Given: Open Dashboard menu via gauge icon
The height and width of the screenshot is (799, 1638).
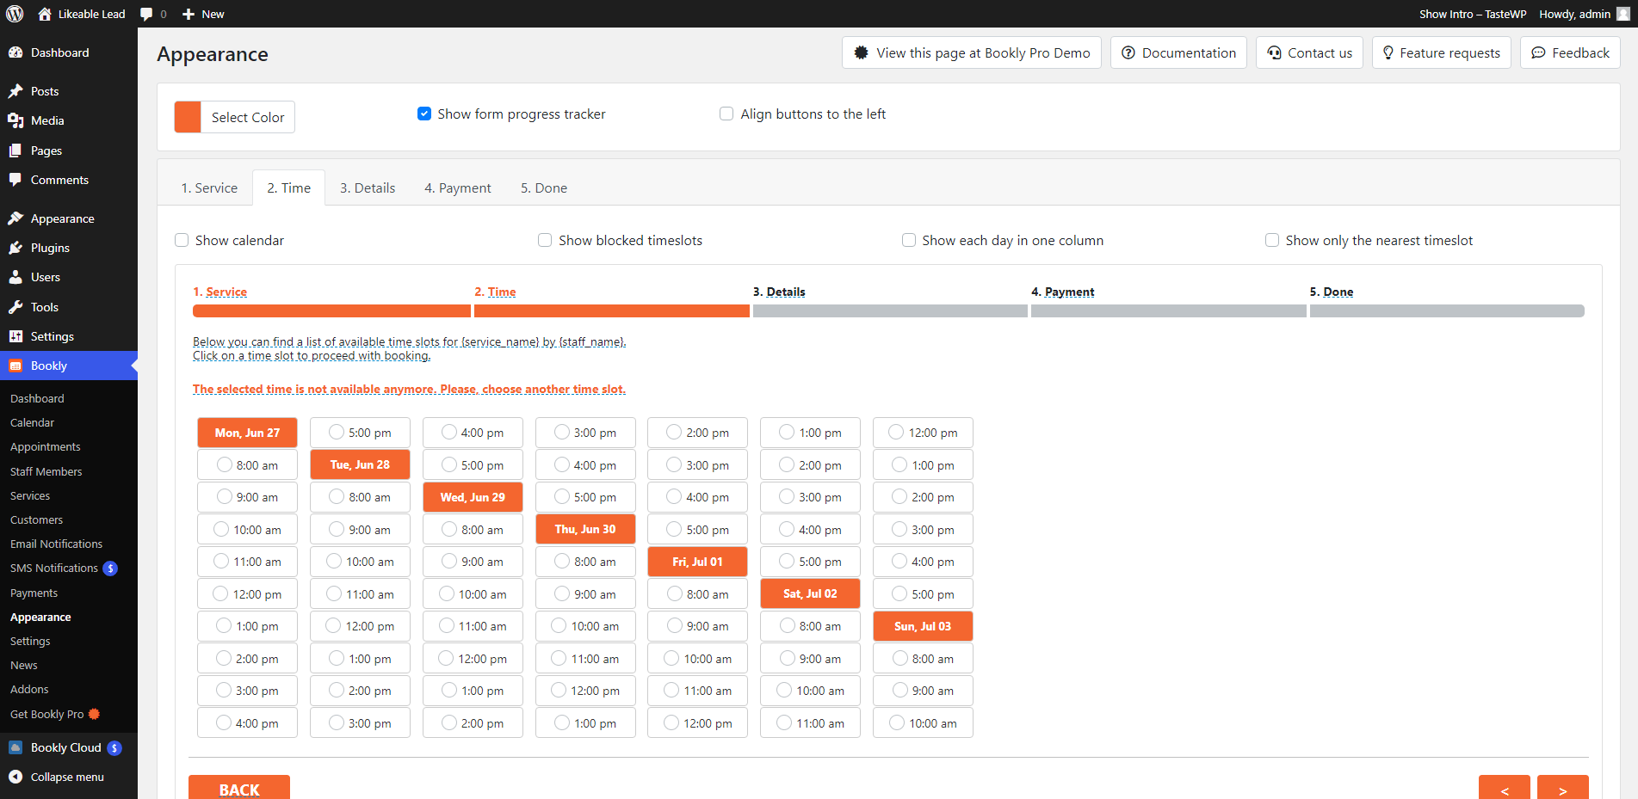Looking at the screenshot, I should [15, 52].
